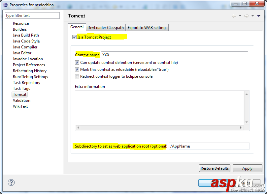Click Extra information scroll left arrow
267x194 pixels.
pyautogui.click(x=78, y=127)
